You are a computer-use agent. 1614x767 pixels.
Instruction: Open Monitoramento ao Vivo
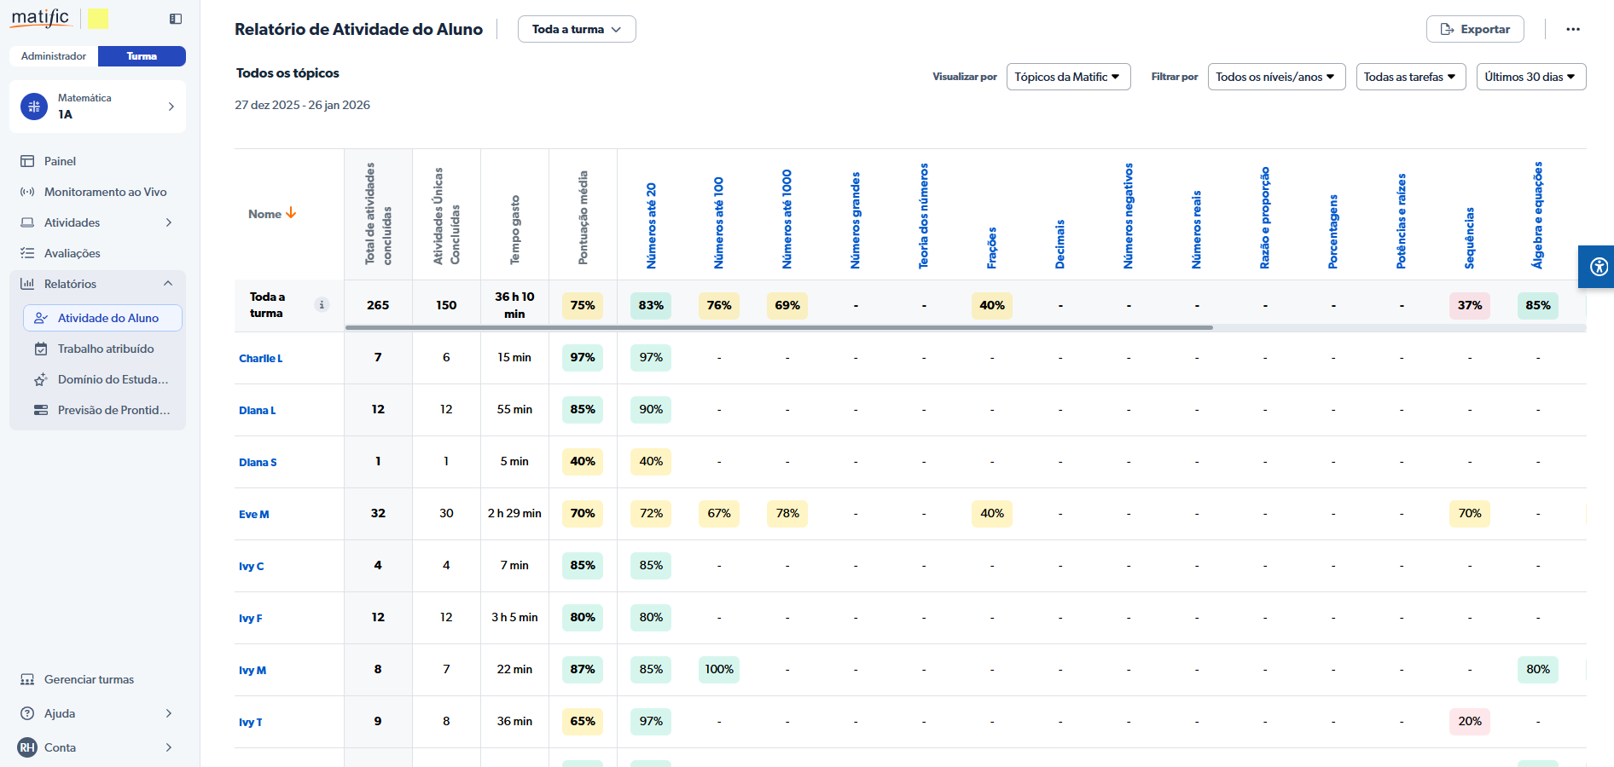click(105, 192)
